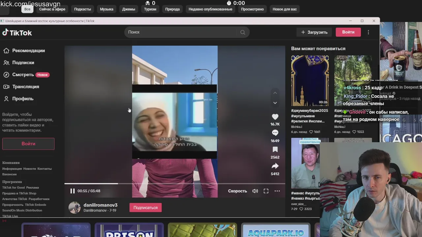Select Музыка chip
The height and width of the screenshot is (237, 422).
point(106,9)
